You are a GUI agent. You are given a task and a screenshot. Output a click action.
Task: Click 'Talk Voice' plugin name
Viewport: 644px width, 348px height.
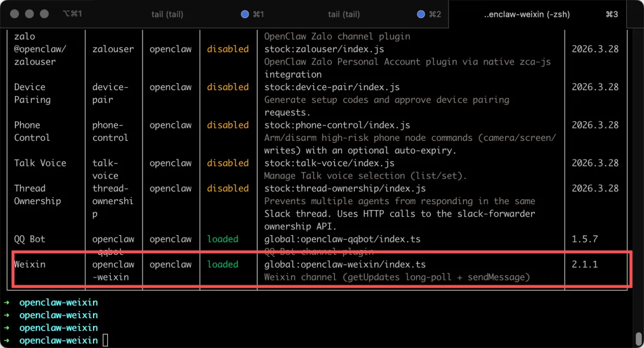pyautogui.click(x=40, y=163)
